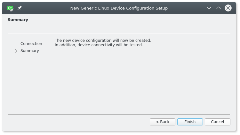This screenshot has height=135, width=240.
Task: Click empty title bar space left of title
Action: click(45, 8)
